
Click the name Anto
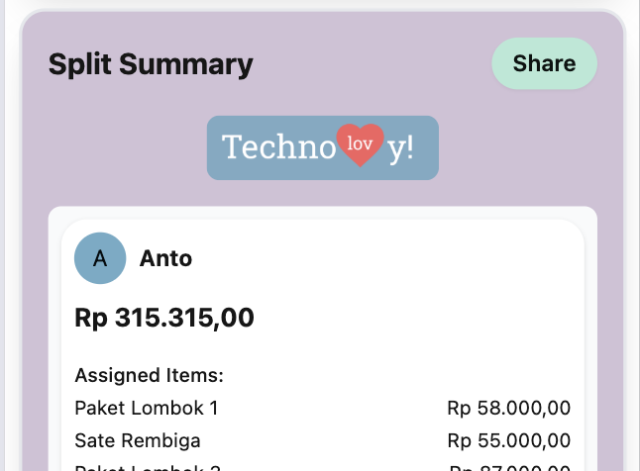tap(165, 258)
